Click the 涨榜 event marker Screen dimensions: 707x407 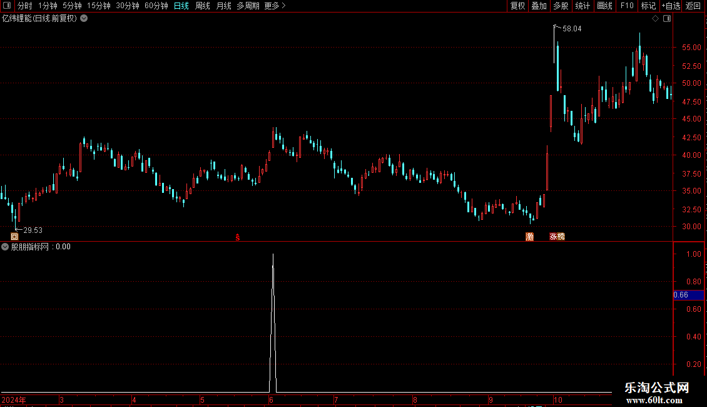[557, 237]
